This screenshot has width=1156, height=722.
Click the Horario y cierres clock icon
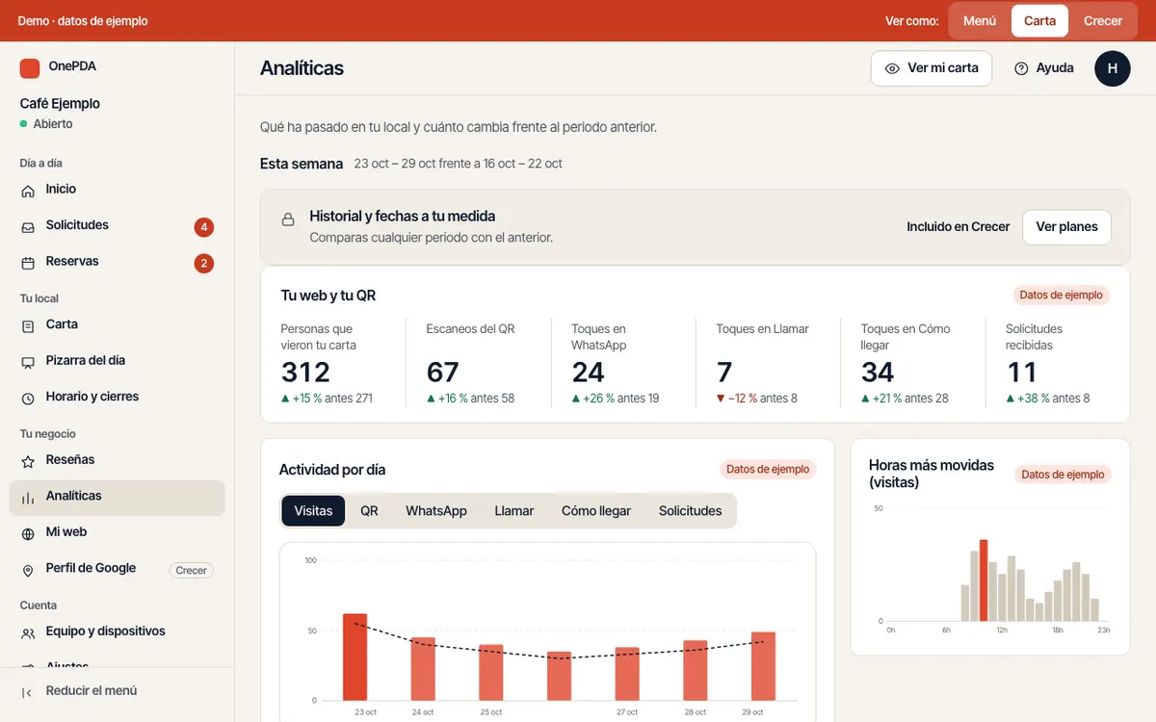tap(28, 398)
